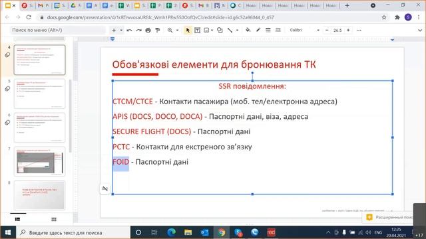426x239 pixels.
Task: Decrease font size with minus button
Action: click(x=327, y=30)
